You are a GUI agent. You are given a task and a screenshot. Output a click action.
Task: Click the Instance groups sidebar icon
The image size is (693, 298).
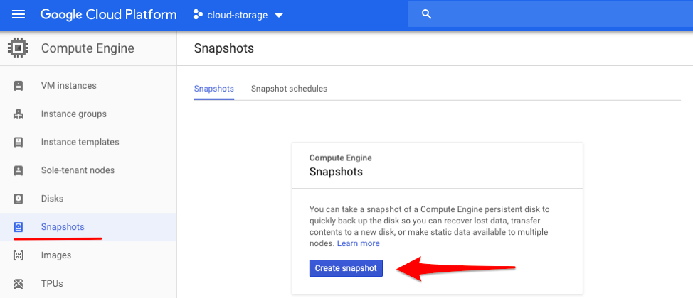coord(18,114)
